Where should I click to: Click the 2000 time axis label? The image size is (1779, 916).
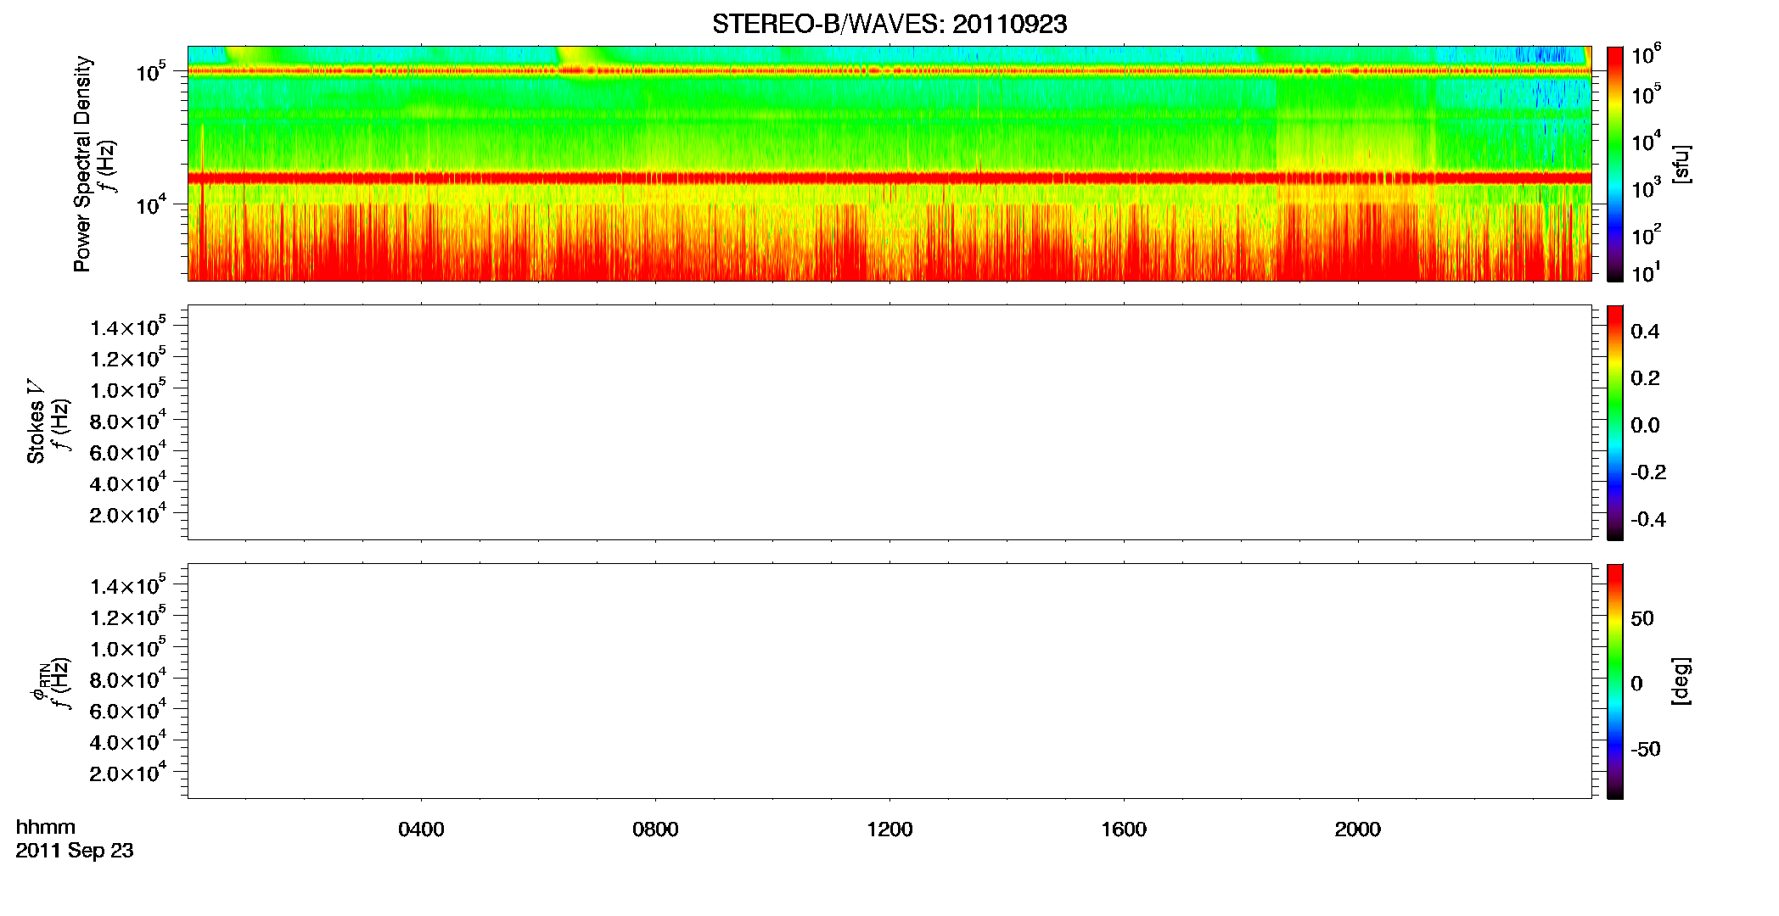1357,829
